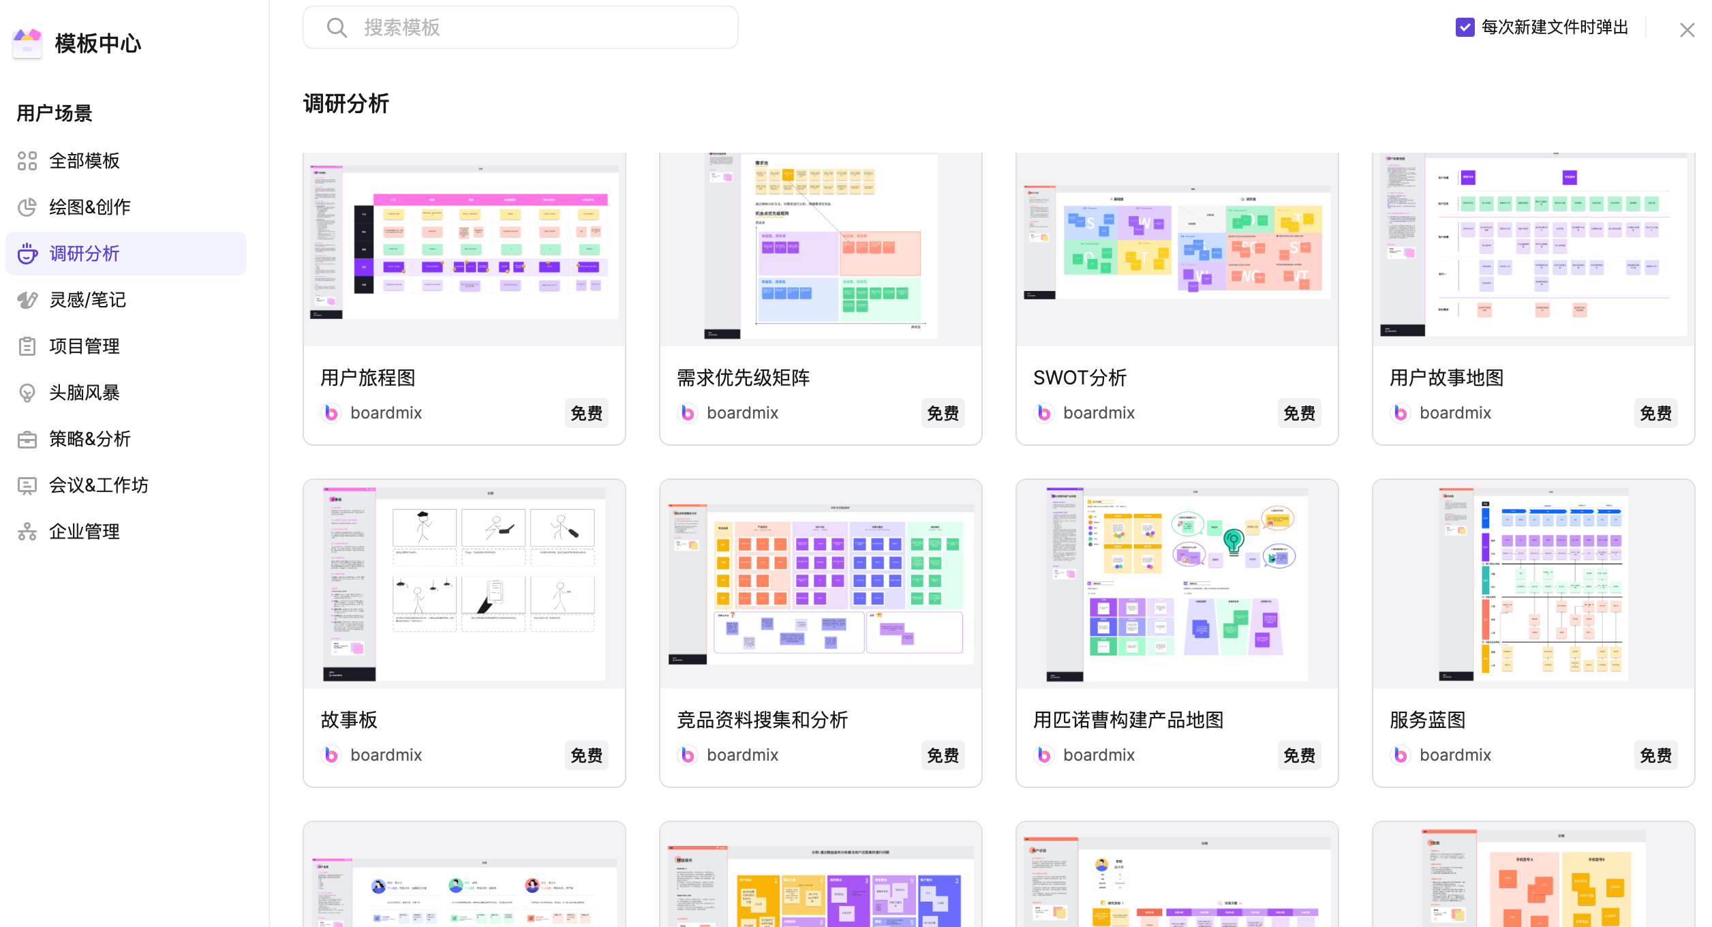
Task: Open the 策略&分析 category
Action: click(x=126, y=439)
